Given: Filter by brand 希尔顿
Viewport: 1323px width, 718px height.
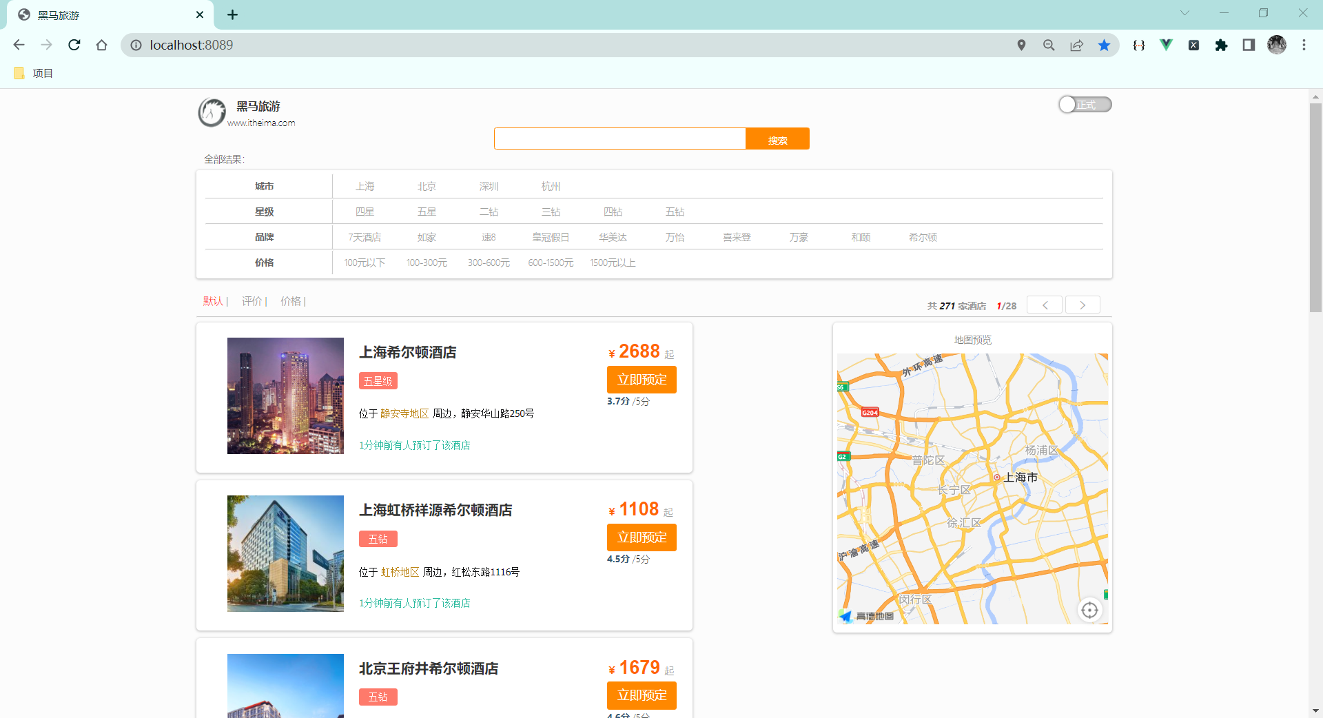Looking at the screenshot, I should pos(923,237).
